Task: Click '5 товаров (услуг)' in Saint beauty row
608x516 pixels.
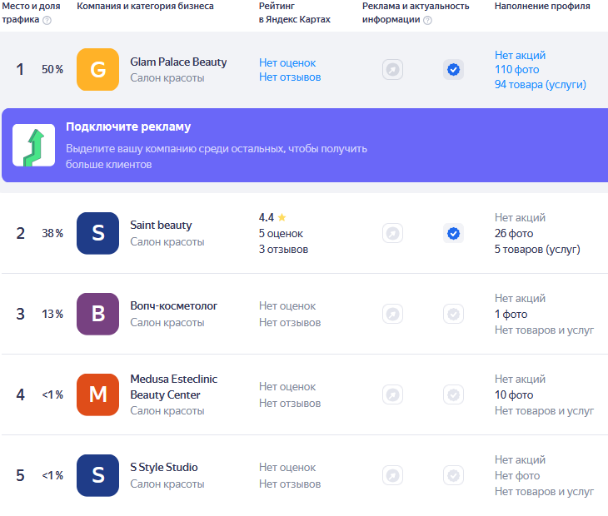Action: pyautogui.click(x=537, y=250)
